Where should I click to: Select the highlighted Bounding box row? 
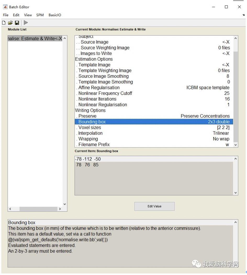point(154,122)
